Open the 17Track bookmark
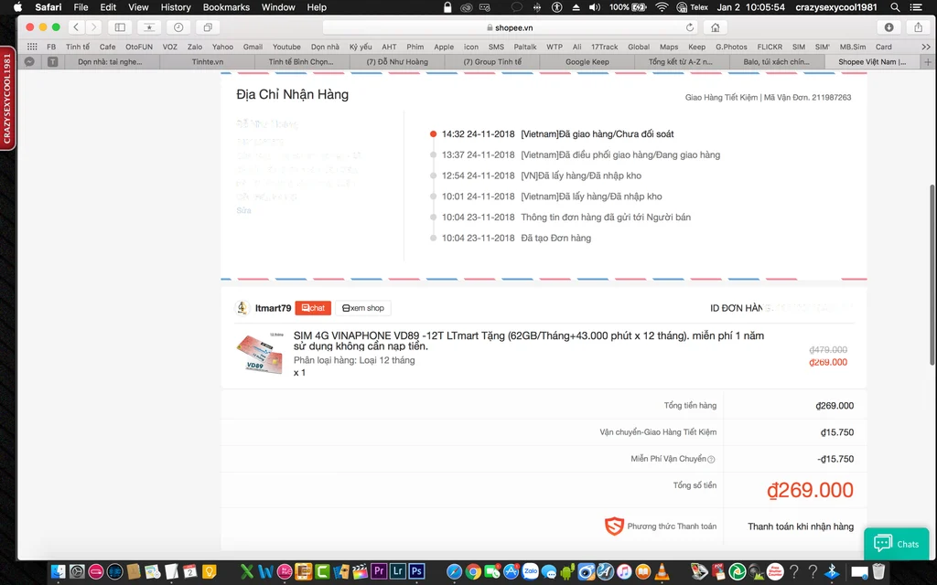The height and width of the screenshot is (585, 937). coord(604,47)
